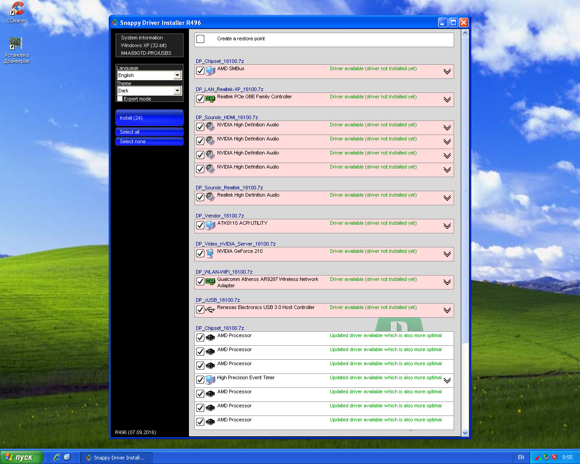Click the Qualcomm Atheros AR9287 adapter icon
580x464 pixels.
pyautogui.click(x=210, y=281)
